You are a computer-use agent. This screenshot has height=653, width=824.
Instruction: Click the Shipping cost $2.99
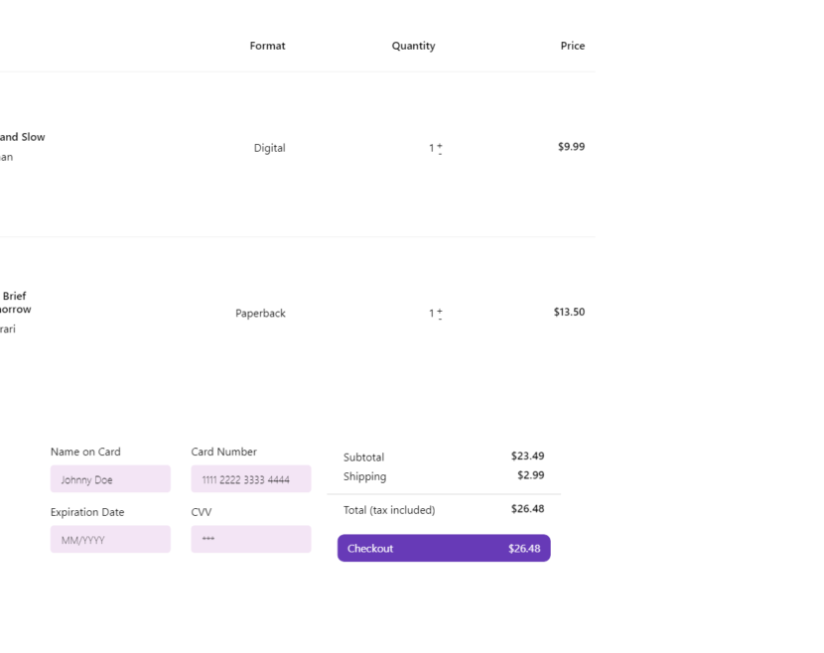click(x=530, y=475)
